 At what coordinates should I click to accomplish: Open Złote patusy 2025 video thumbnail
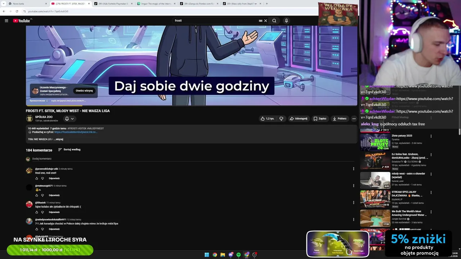click(375, 142)
